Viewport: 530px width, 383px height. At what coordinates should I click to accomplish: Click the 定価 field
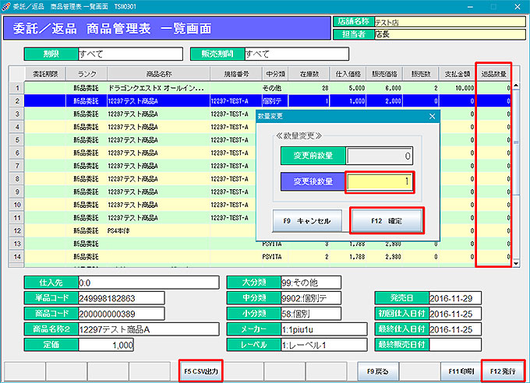coord(106,345)
